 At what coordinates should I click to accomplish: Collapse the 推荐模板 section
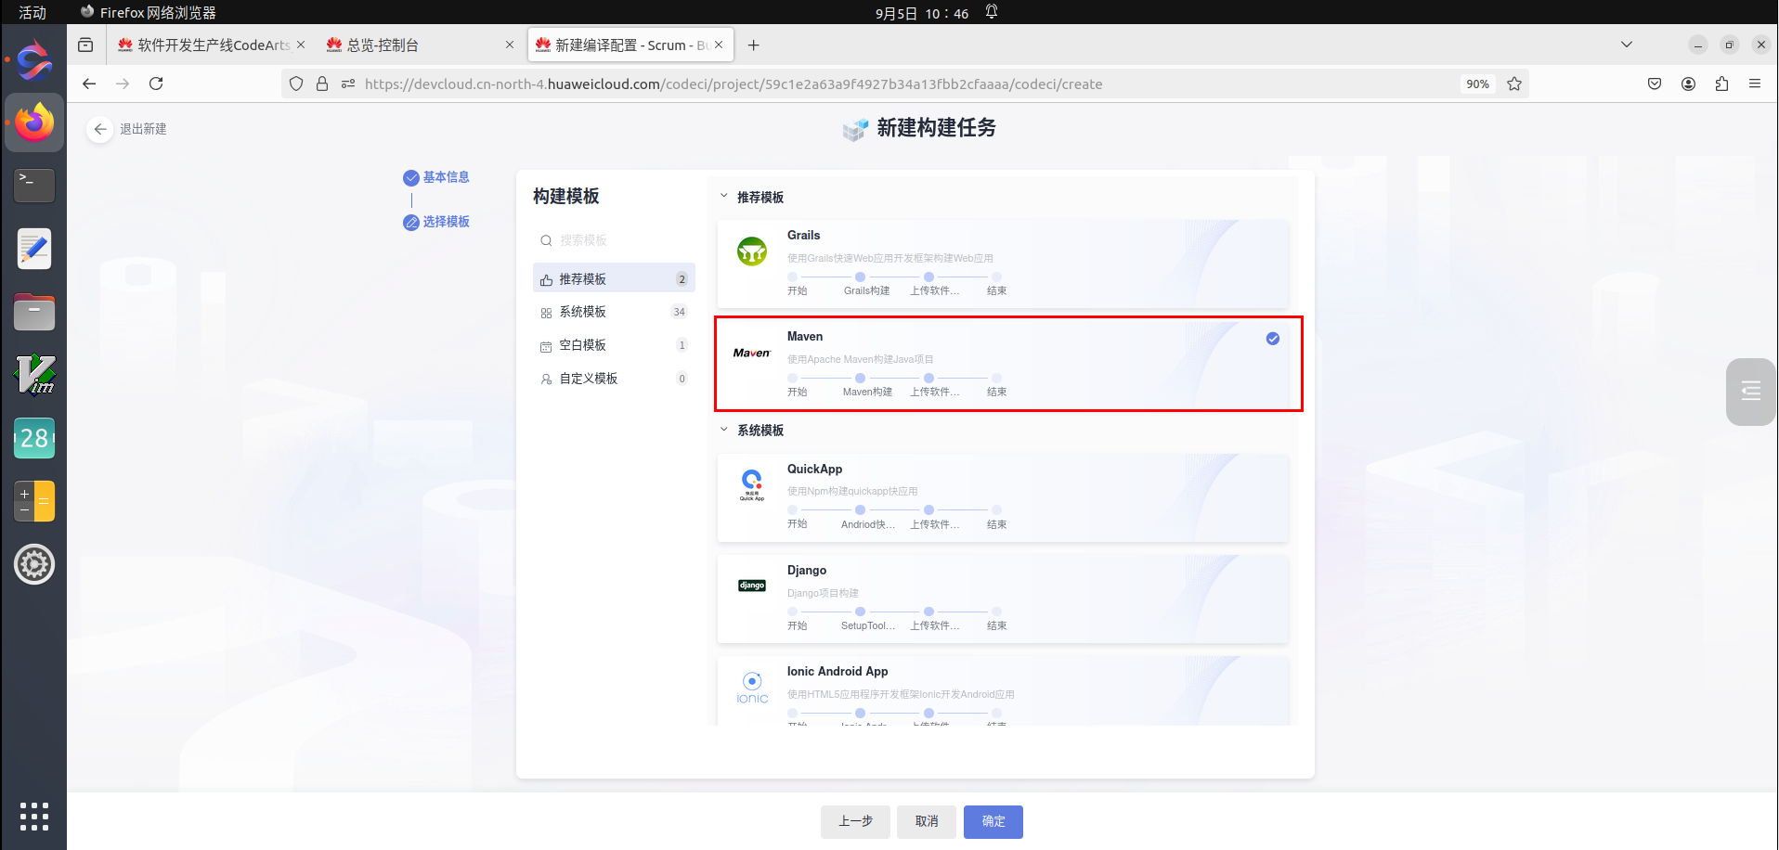[724, 197]
